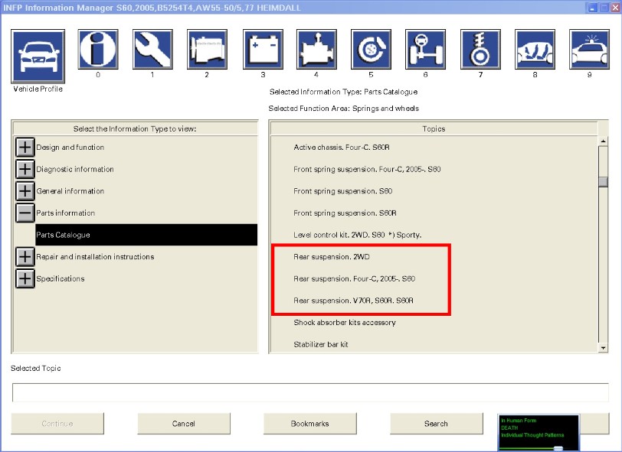Select the steering and axle icon numbered 6

pyautogui.click(x=425, y=50)
